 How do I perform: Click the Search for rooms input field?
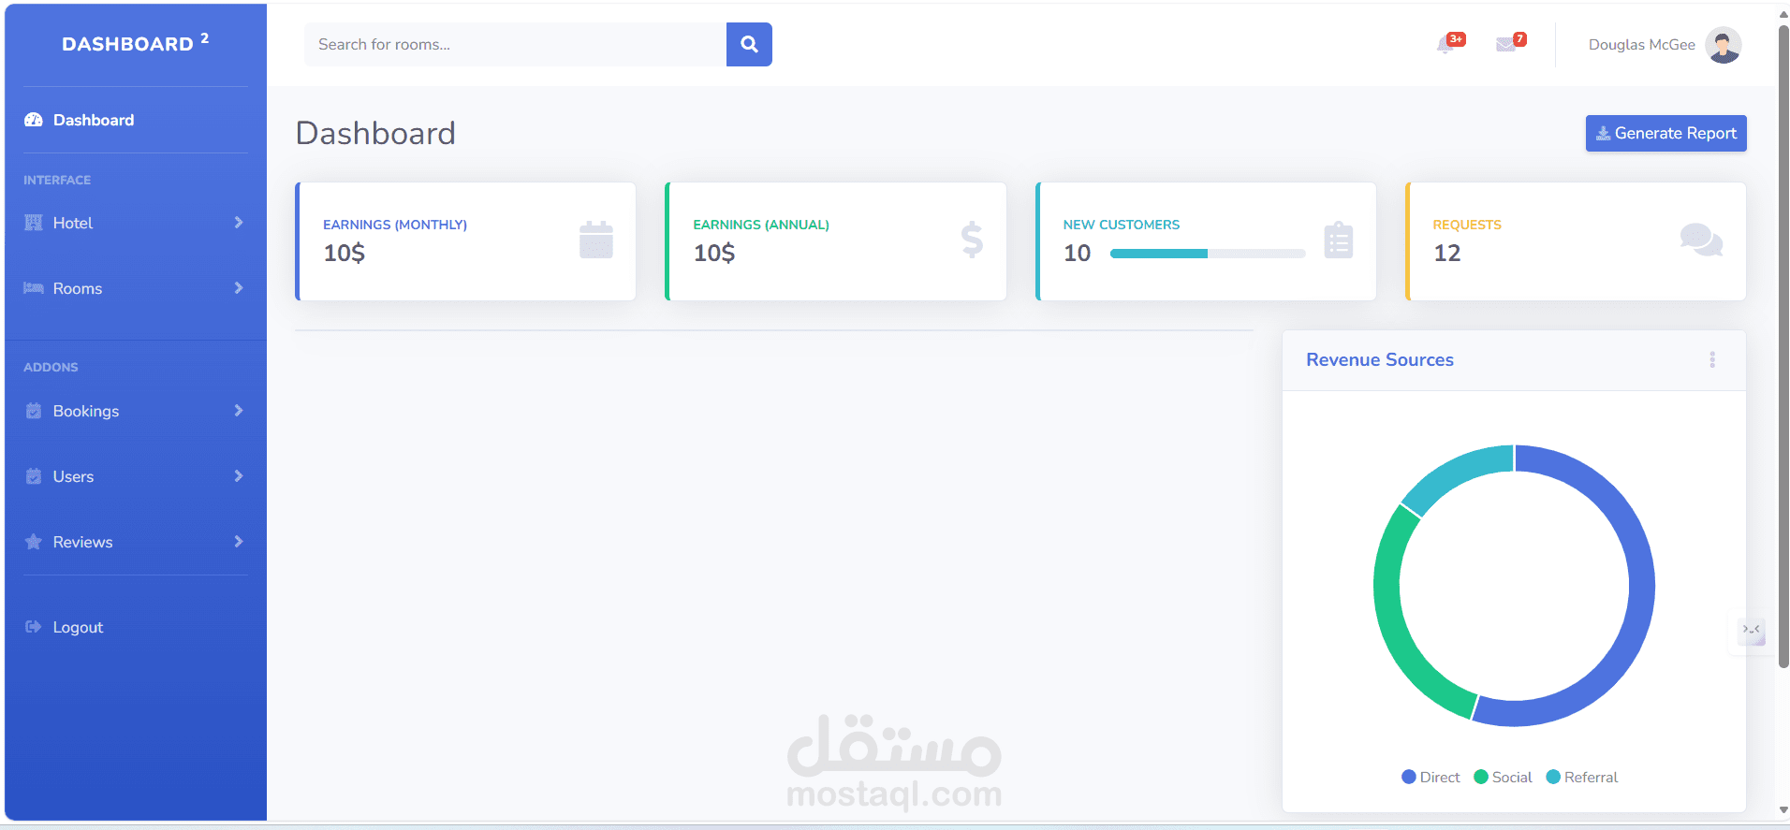click(515, 44)
